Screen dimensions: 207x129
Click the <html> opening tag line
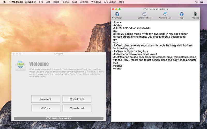tap(117, 22)
